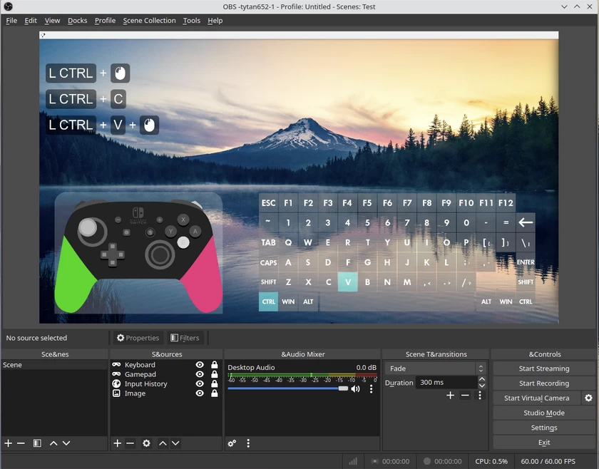Unlock the Gamepad source
599x469 pixels.
(x=215, y=374)
